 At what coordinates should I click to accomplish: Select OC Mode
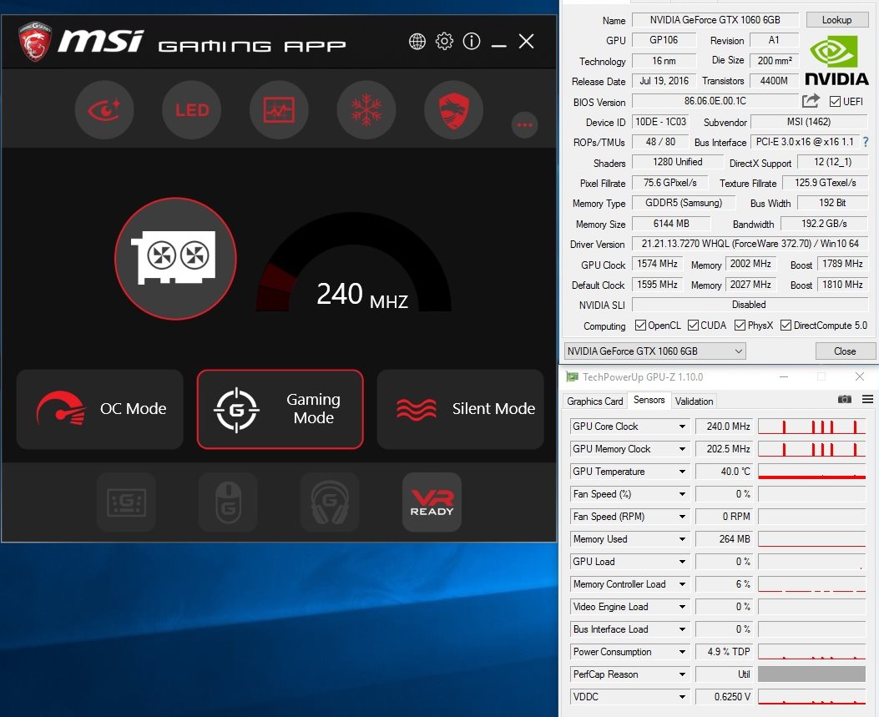[100, 409]
